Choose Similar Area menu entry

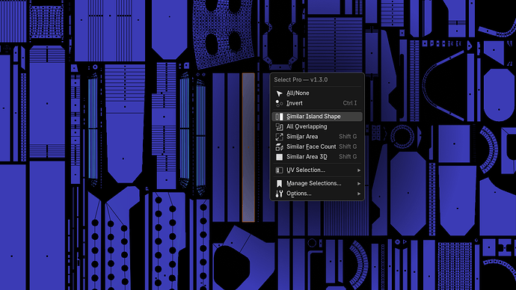(x=317, y=137)
